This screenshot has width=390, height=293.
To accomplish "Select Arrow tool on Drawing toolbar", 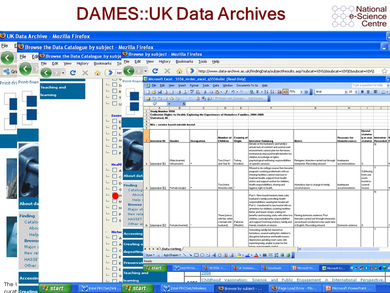I will pyautogui.click(x=191, y=255).
